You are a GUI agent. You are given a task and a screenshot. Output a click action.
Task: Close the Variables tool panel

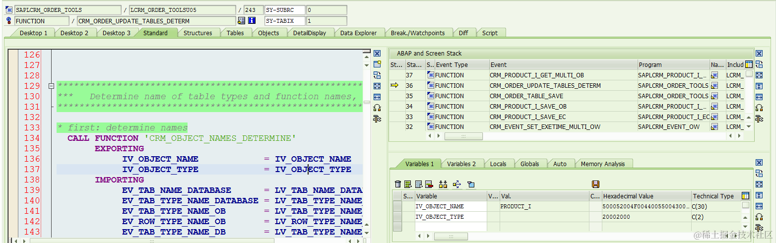[759, 162]
